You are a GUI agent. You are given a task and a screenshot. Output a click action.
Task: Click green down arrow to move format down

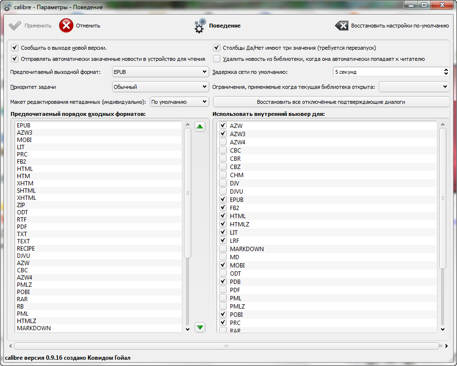200,327
